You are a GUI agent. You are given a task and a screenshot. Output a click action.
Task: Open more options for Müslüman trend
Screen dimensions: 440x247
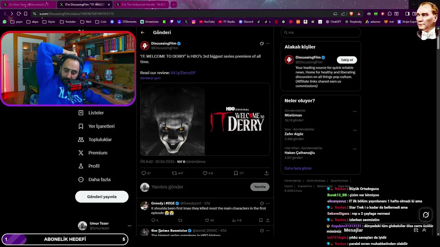(x=355, y=111)
